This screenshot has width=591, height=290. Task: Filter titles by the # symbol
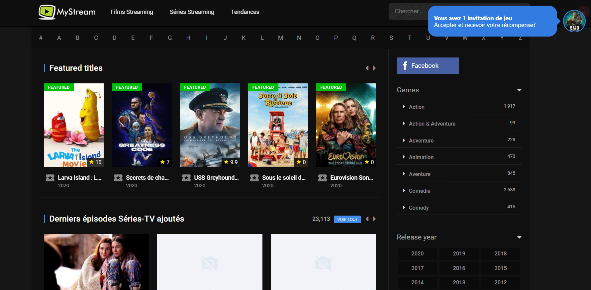(41, 38)
